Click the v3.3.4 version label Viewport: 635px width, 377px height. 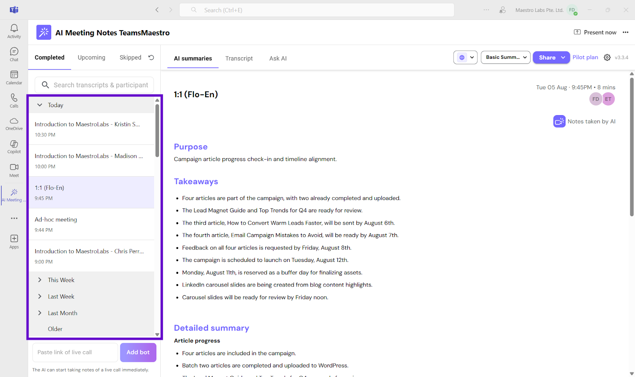pyautogui.click(x=622, y=58)
